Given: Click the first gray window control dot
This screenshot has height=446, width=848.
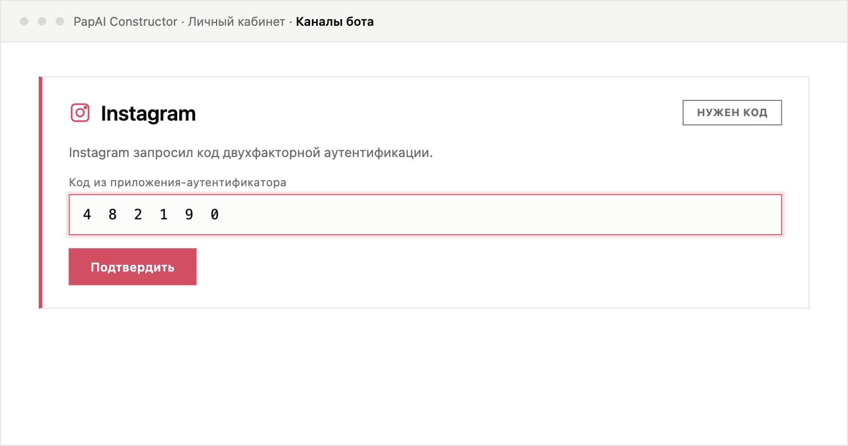Looking at the screenshot, I should pyautogui.click(x=24, y=21).
